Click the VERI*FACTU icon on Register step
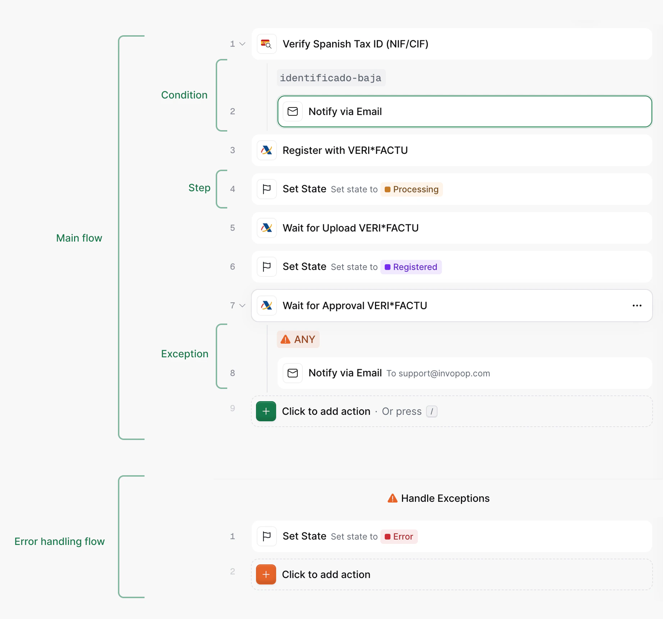 click(x=266, y=150)
